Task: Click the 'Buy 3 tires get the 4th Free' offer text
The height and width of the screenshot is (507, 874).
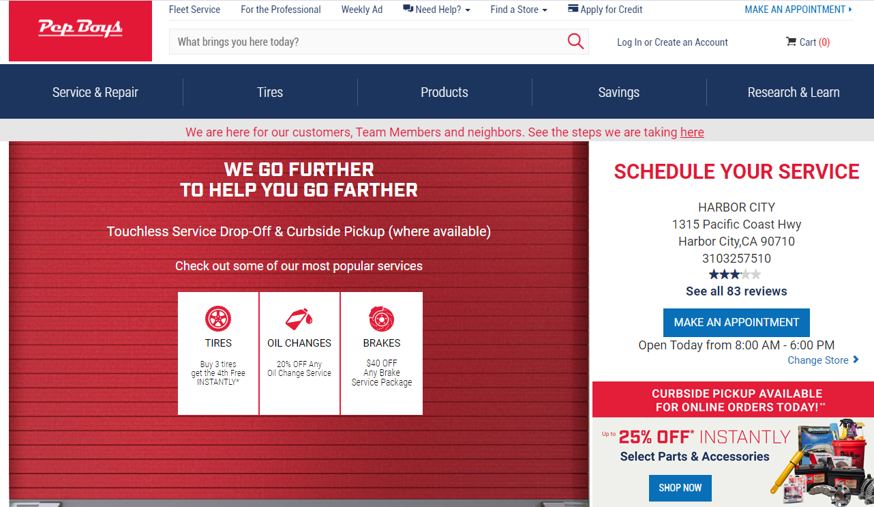Action: coord(218,373)
